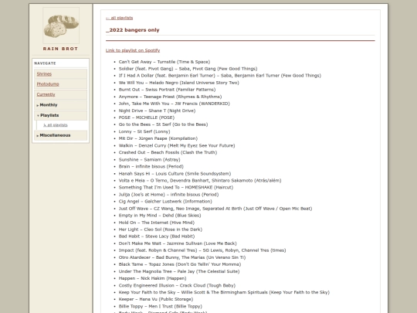This screenshot has height=313, width=417.
Task: Collapse the Playlists section
Action: [x=61, y=115]
